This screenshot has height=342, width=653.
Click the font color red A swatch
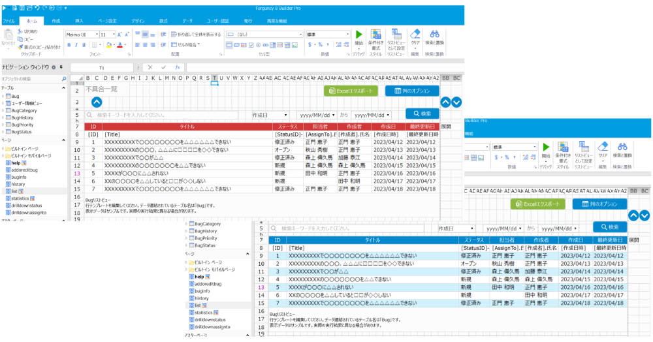(x=120, y=45)
